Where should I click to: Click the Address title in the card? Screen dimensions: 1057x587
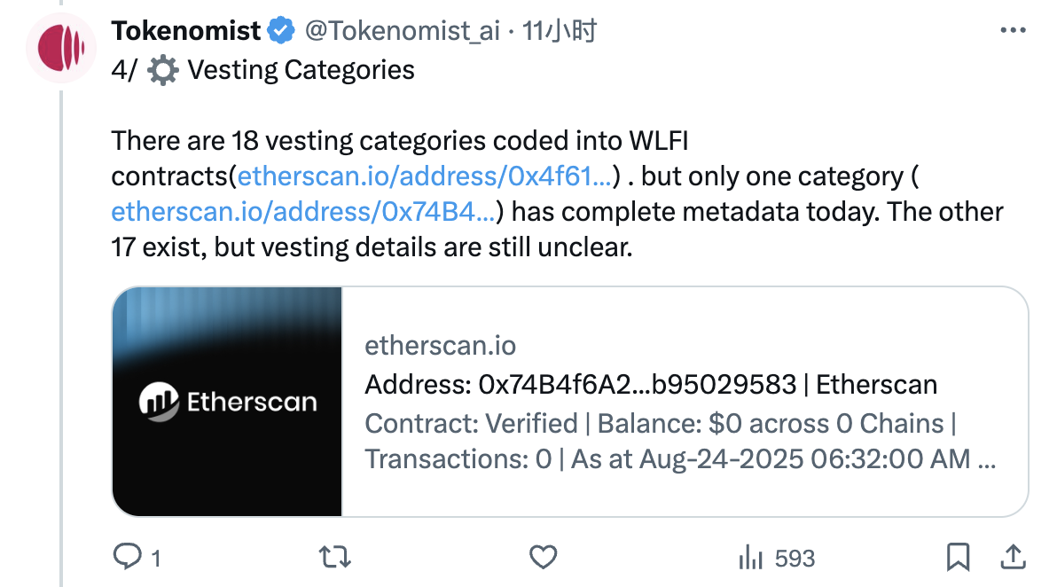651,385
